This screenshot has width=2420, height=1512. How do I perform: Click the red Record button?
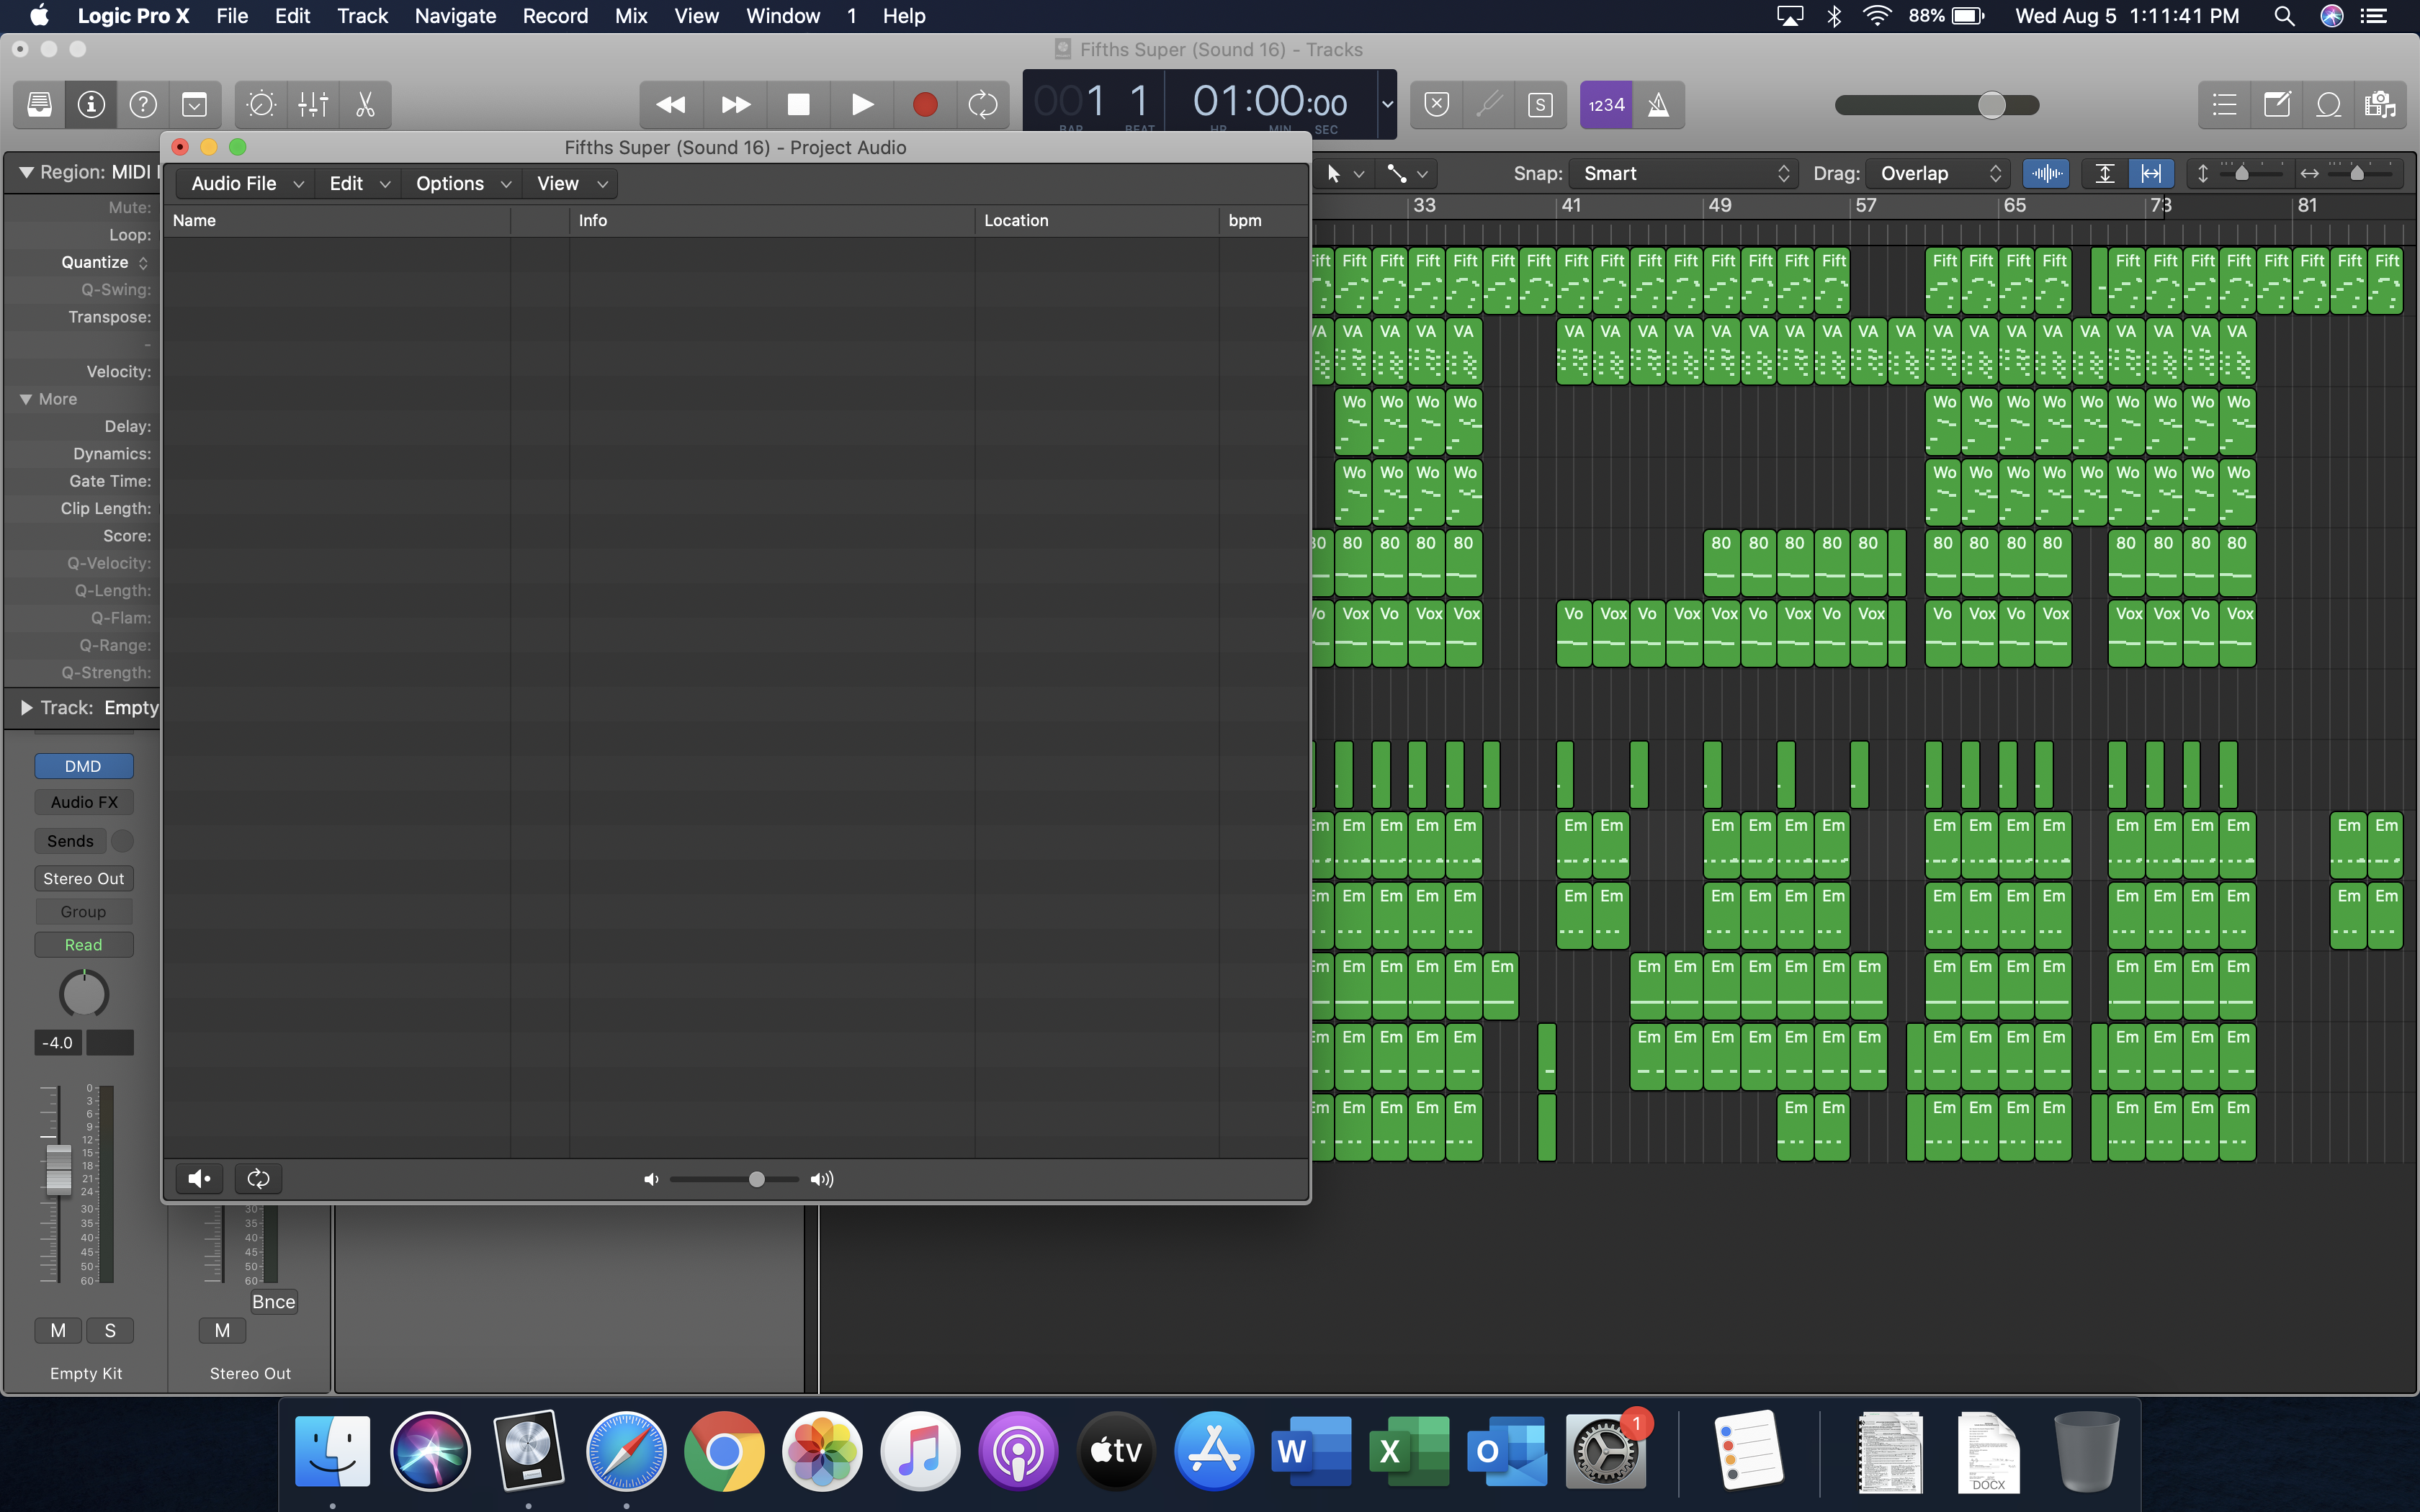pos(925,104)
